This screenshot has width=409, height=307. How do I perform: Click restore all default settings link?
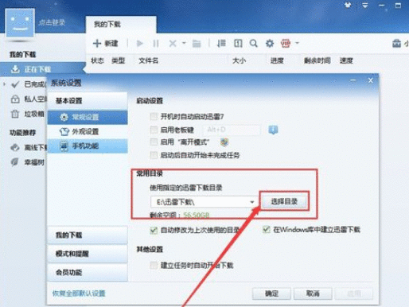pos(79,293)
